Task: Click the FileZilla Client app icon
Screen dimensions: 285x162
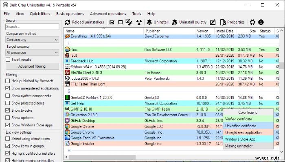Action: point(67,72)
